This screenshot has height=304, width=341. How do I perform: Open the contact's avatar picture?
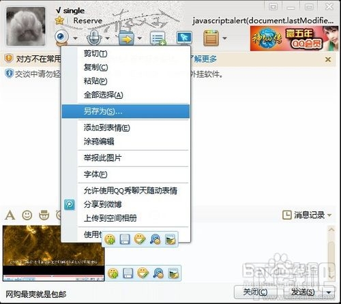25,26
